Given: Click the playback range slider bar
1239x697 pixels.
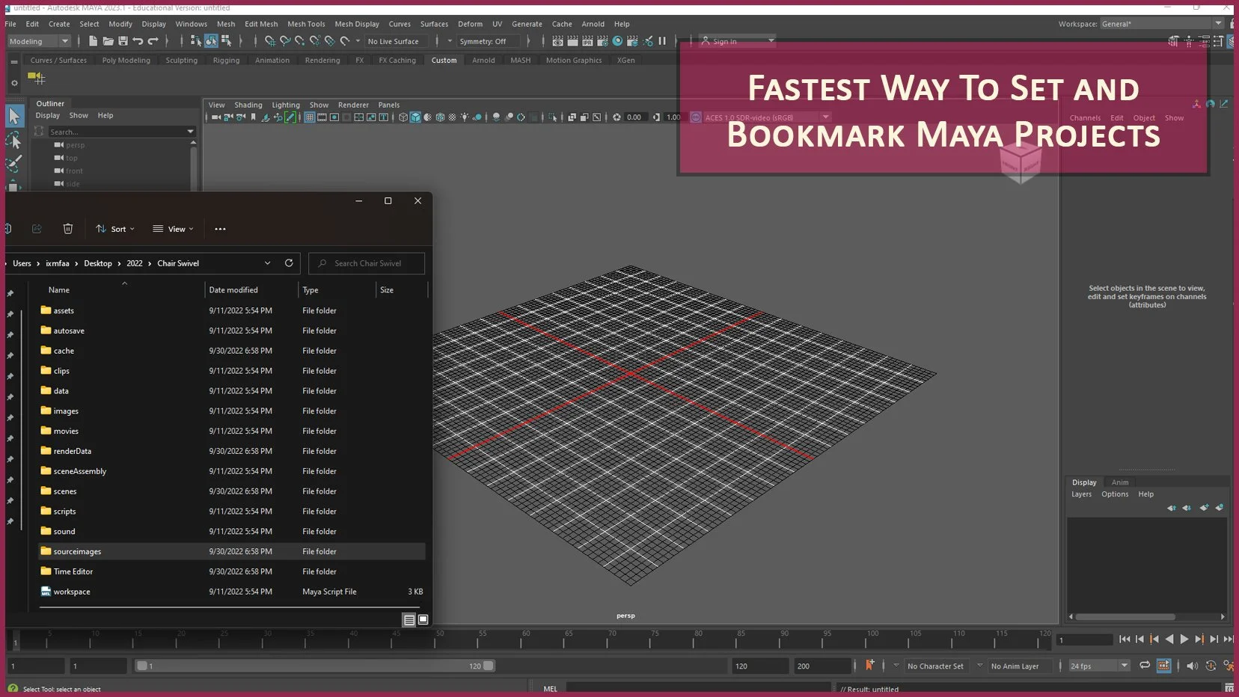Looking at the screenshot, I should (x=314, y=666).
